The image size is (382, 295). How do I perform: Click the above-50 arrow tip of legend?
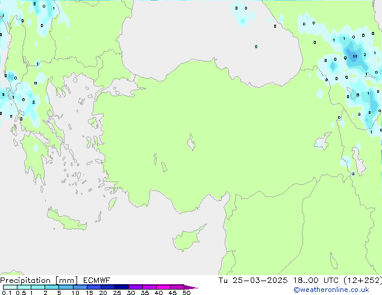tap(191, 287)
